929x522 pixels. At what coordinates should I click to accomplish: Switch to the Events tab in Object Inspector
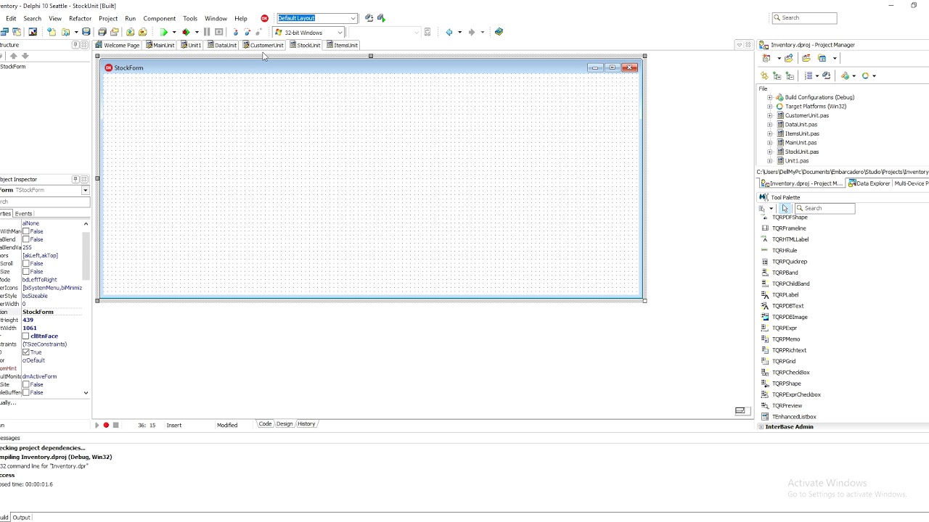tap(23, 214)
